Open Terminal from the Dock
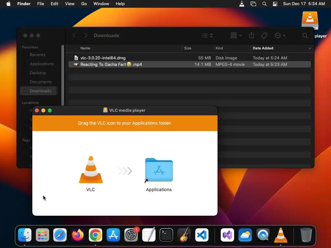The height and width of the screenshot is (248, 331). pyautogui.click(x=166, y=235)
